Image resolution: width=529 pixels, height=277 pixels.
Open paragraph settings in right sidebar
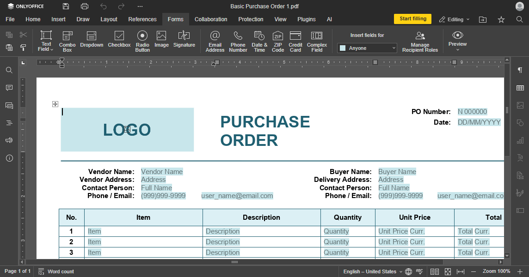pyautogui.click(x=520, y=70)
